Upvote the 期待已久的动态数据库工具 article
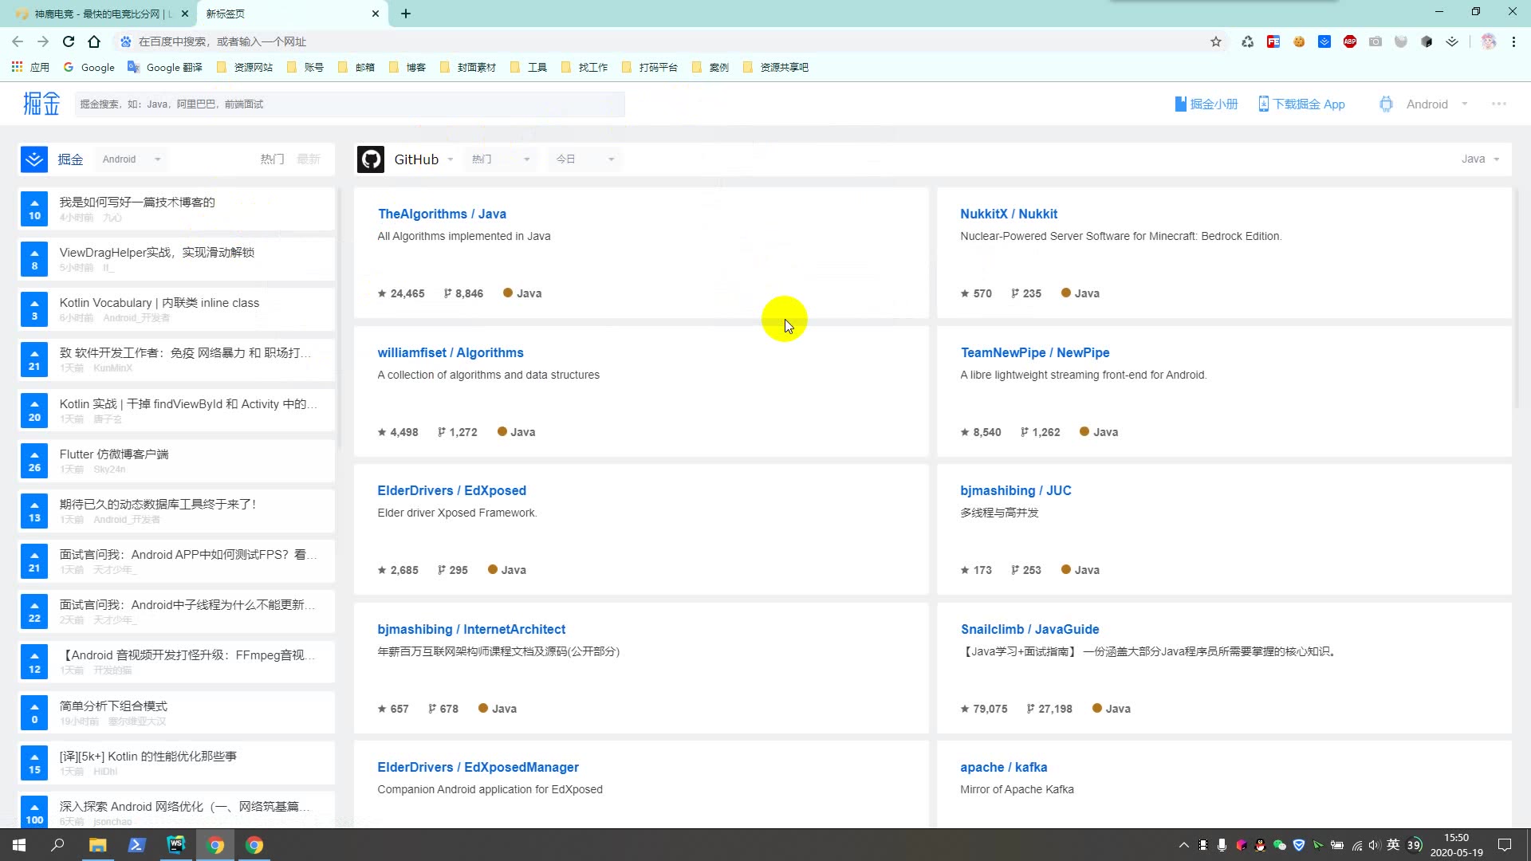This screenshot has height=861, width=1531. [x=34, y=511]
